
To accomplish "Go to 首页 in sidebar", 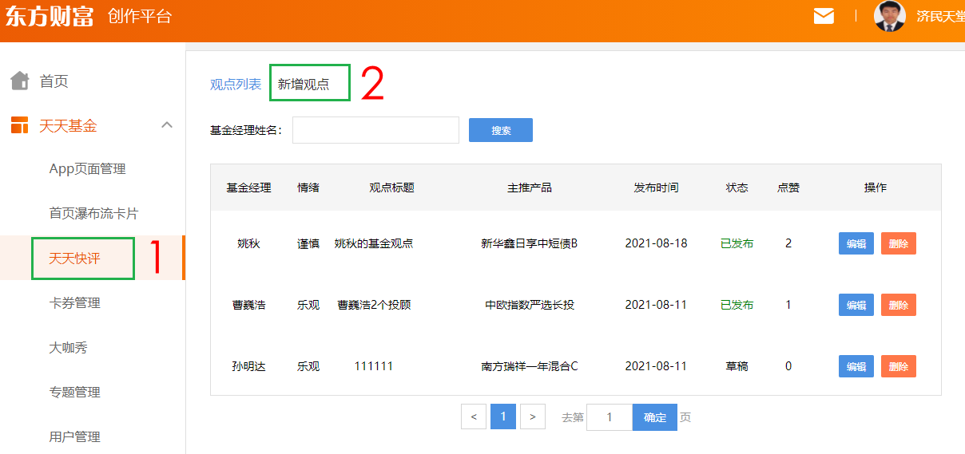I will [x=54, y=81].
